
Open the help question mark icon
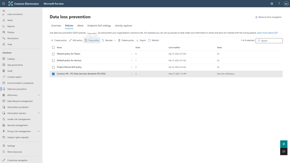(279, 3)
